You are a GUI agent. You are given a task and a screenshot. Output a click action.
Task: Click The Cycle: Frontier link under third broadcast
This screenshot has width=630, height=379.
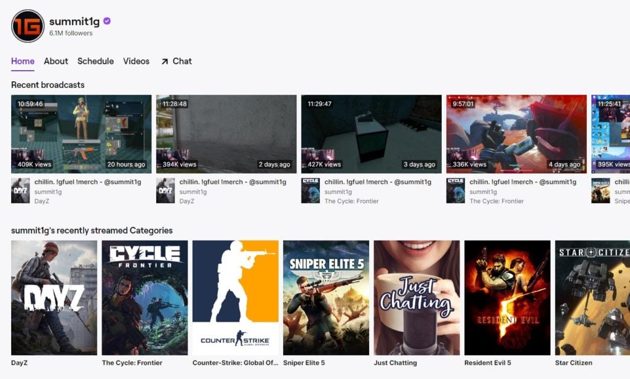coord(351,201)
